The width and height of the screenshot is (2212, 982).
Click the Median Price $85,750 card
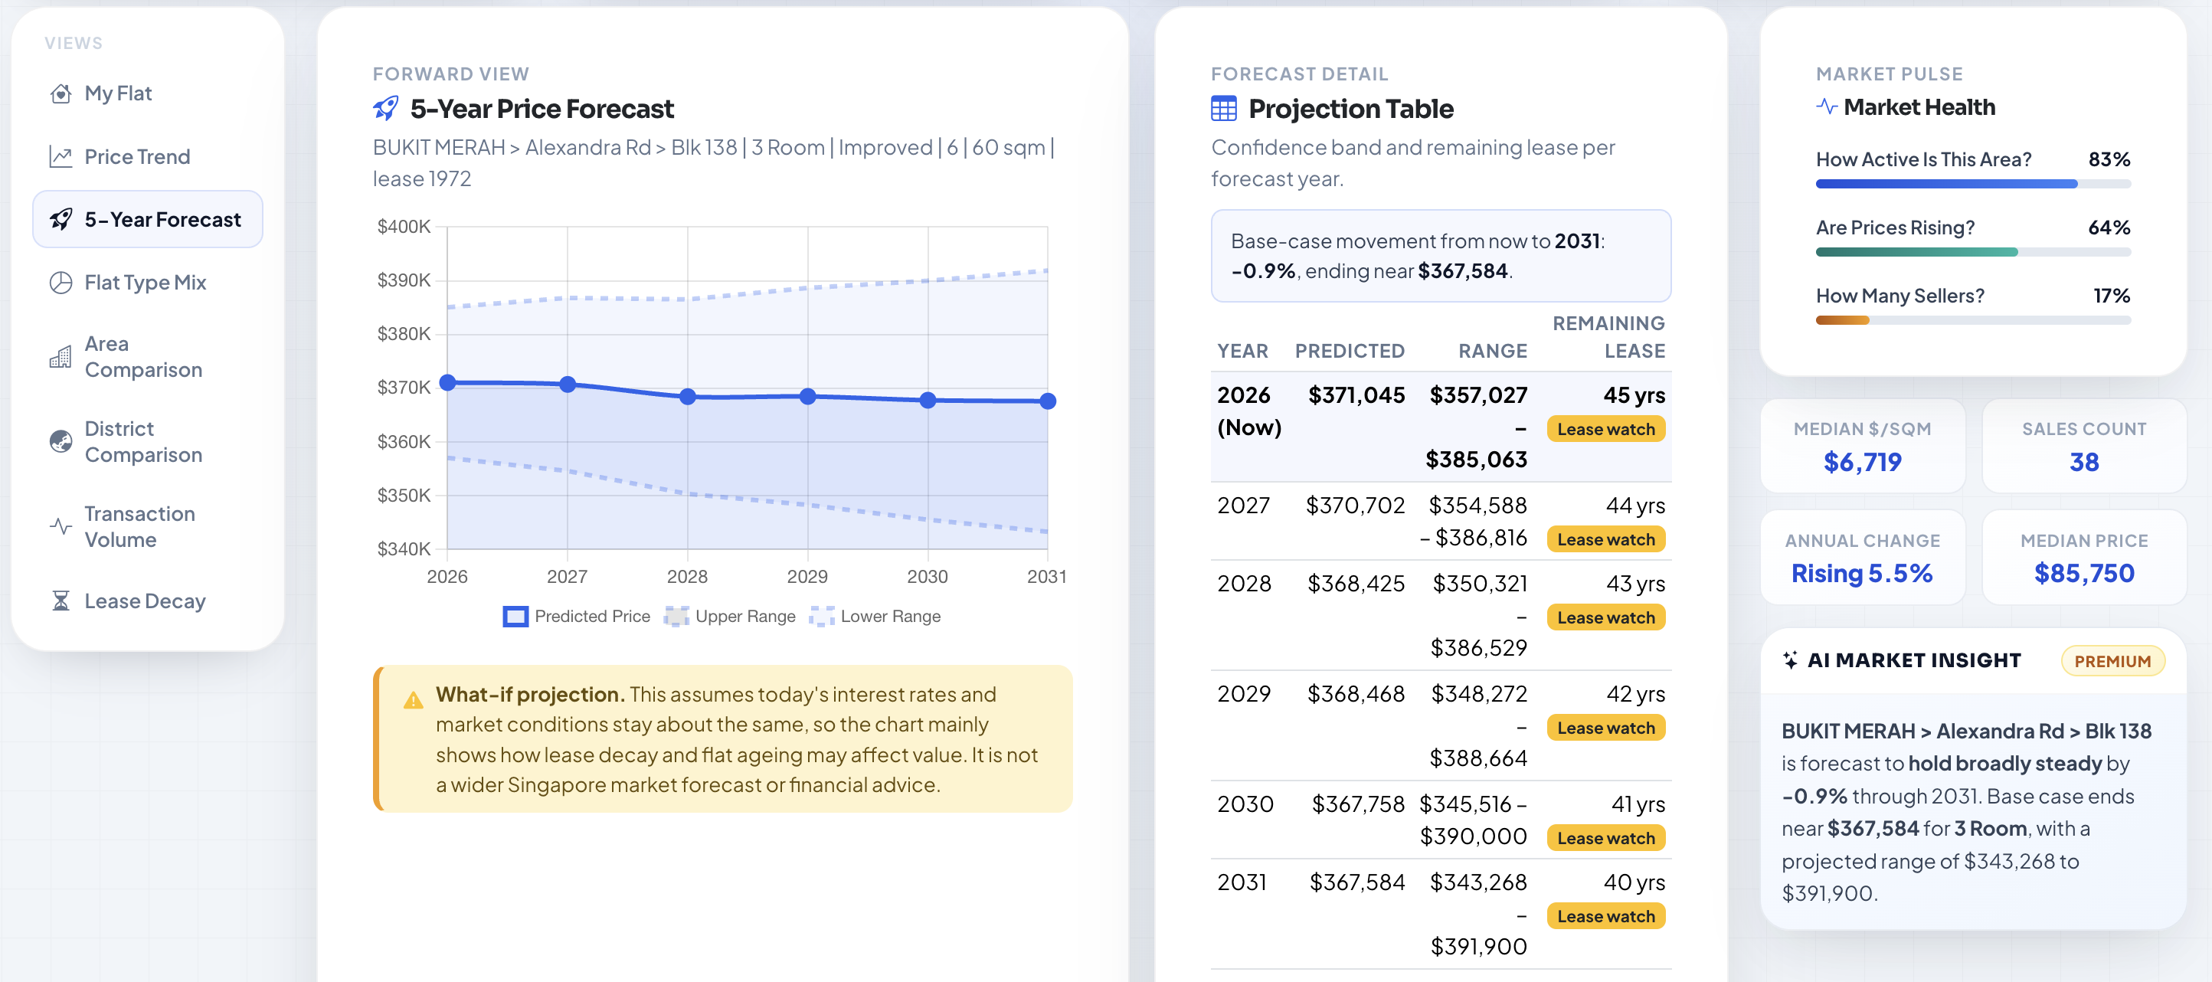pos(2084,558)
